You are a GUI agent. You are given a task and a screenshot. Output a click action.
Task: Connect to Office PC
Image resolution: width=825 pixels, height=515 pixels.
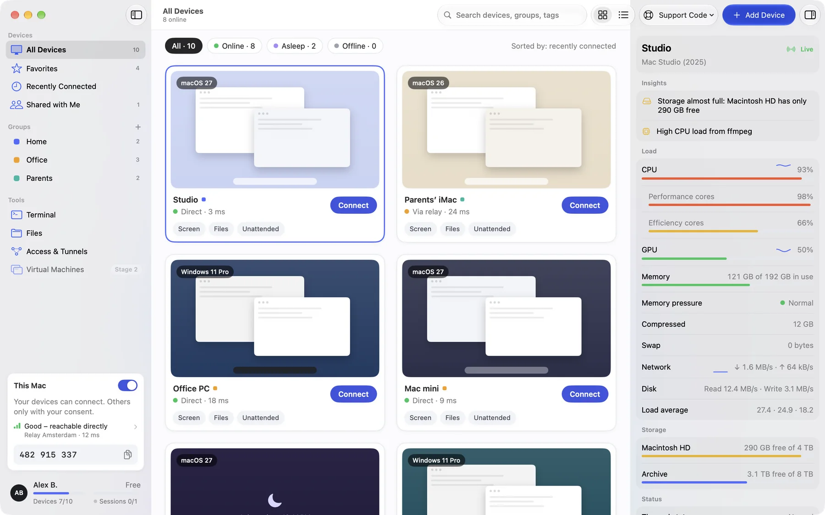(x=353, y=394)
